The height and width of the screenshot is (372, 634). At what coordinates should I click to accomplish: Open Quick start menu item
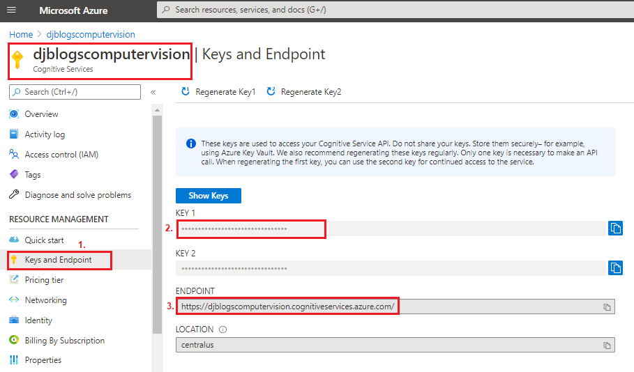(44, 240)
